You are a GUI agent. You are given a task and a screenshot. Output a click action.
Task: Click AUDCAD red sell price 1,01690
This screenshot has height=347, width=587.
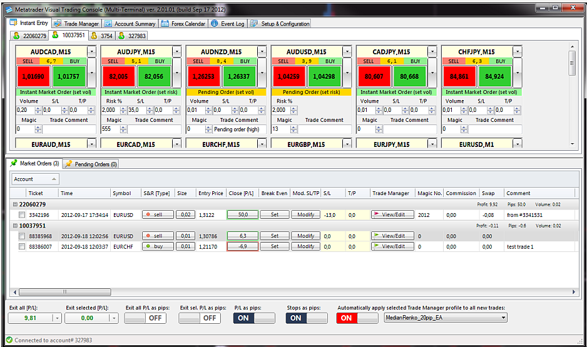tap(33, 76)
